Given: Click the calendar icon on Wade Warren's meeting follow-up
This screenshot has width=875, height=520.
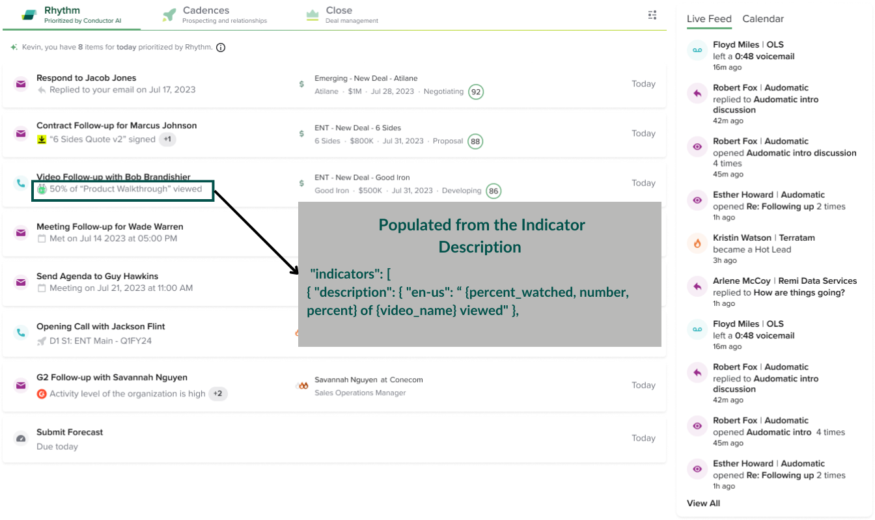Looking at the screenshot, I should [x=40, y=238].
